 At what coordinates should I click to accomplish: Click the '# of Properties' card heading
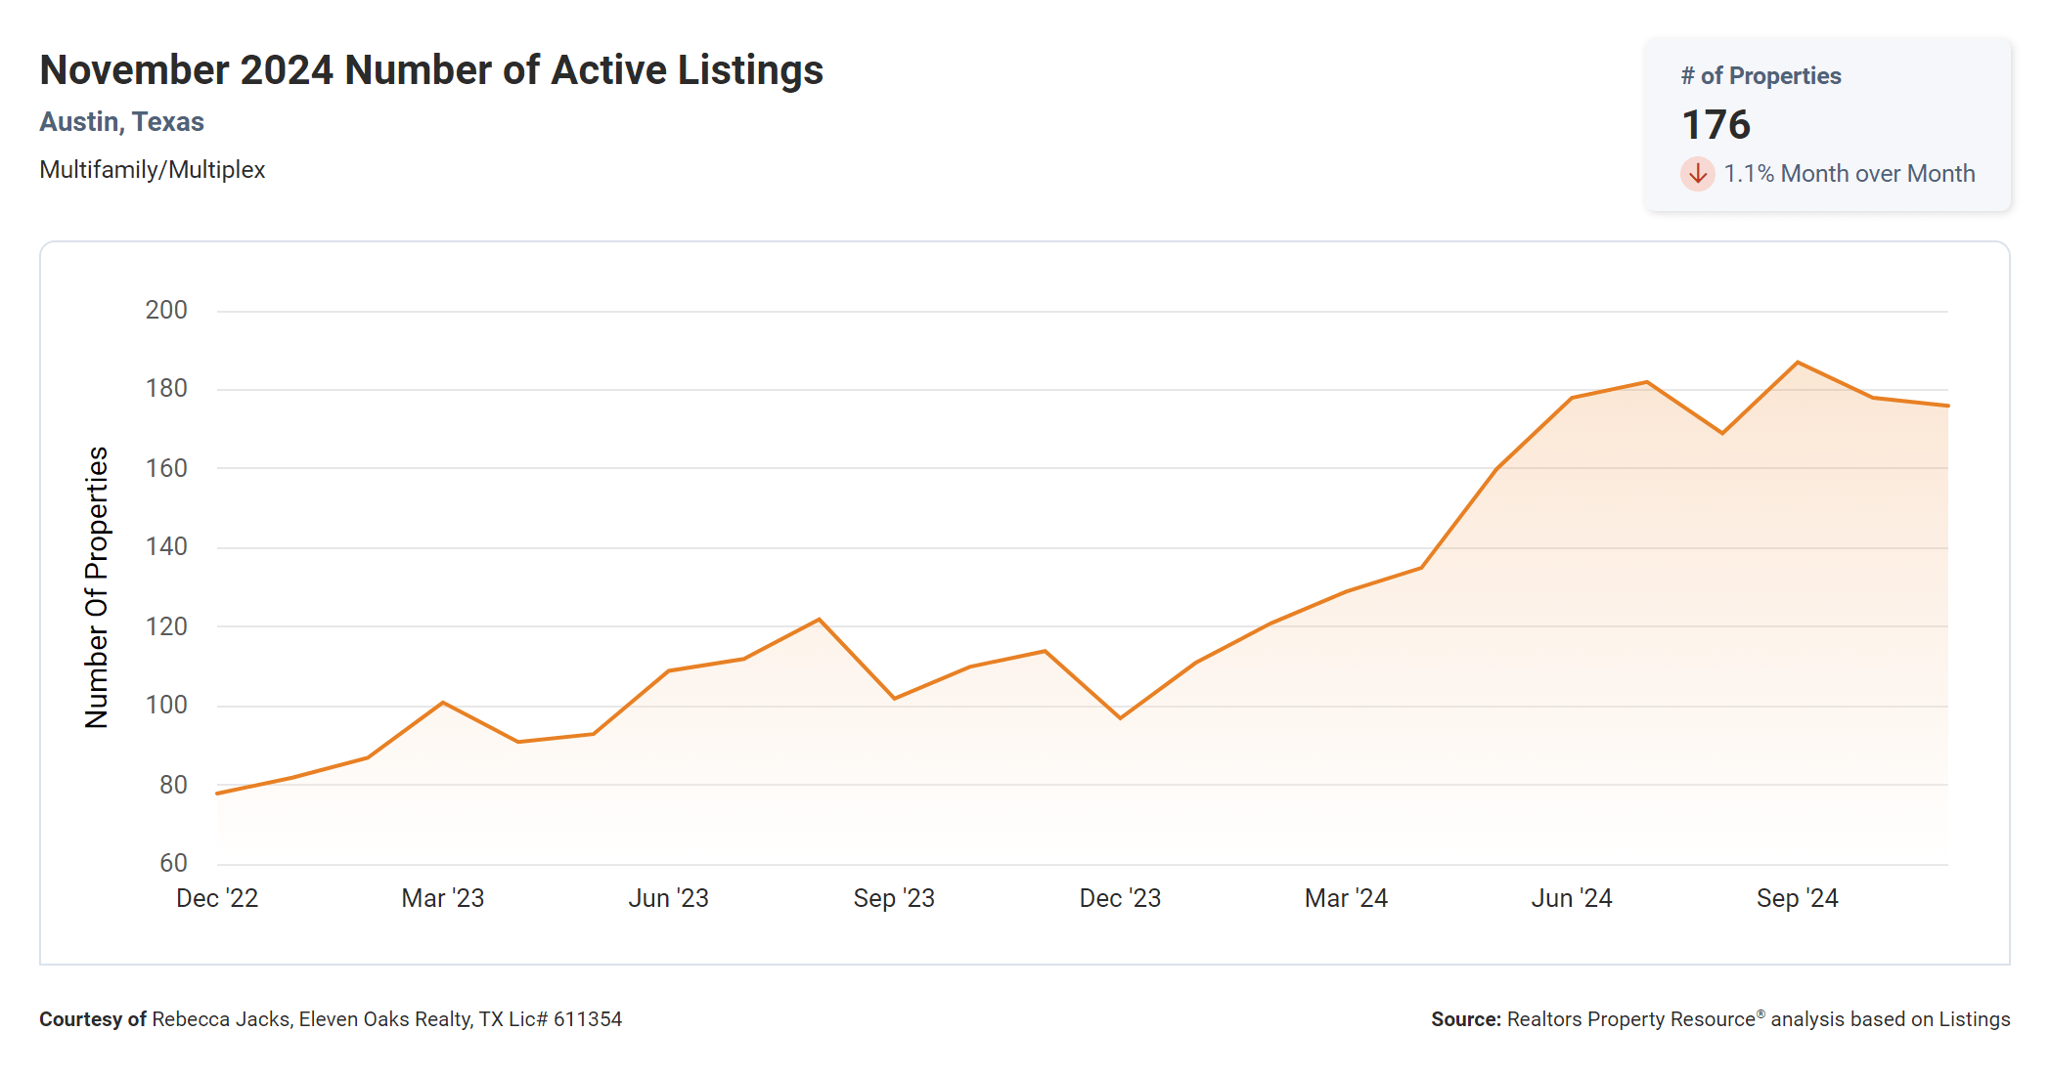click(x=1760, y=76)
